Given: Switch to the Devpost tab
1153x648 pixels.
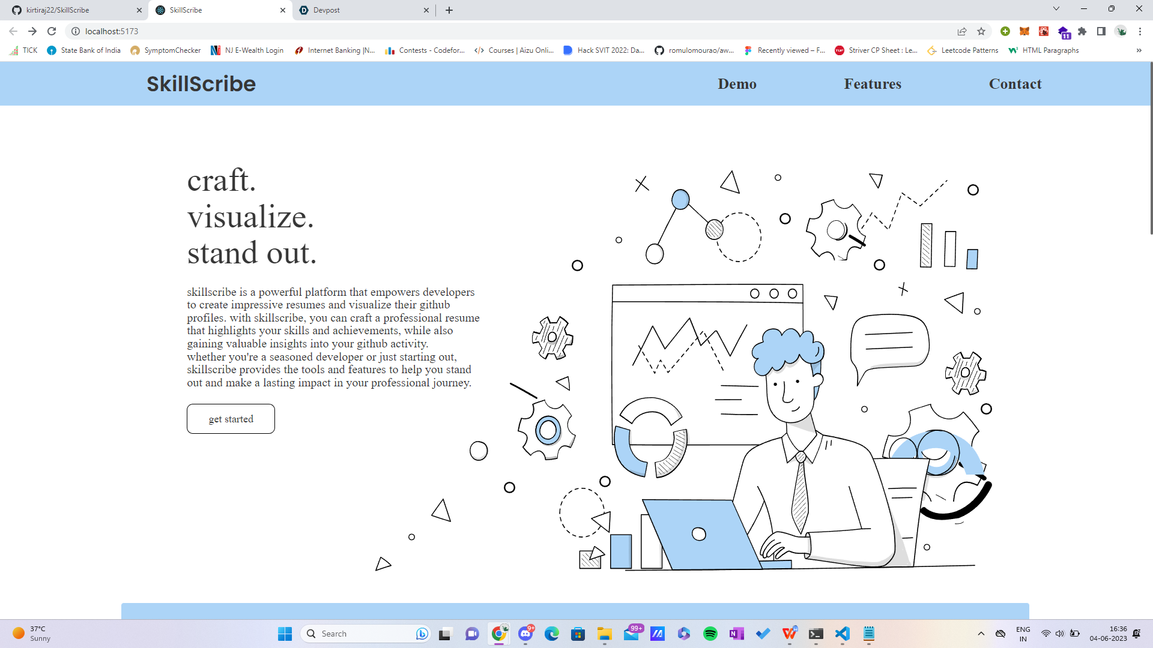Looking at the screenshot, I should [360, 10].
